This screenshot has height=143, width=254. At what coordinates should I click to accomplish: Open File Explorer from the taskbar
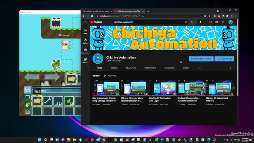tap(74, 140)
